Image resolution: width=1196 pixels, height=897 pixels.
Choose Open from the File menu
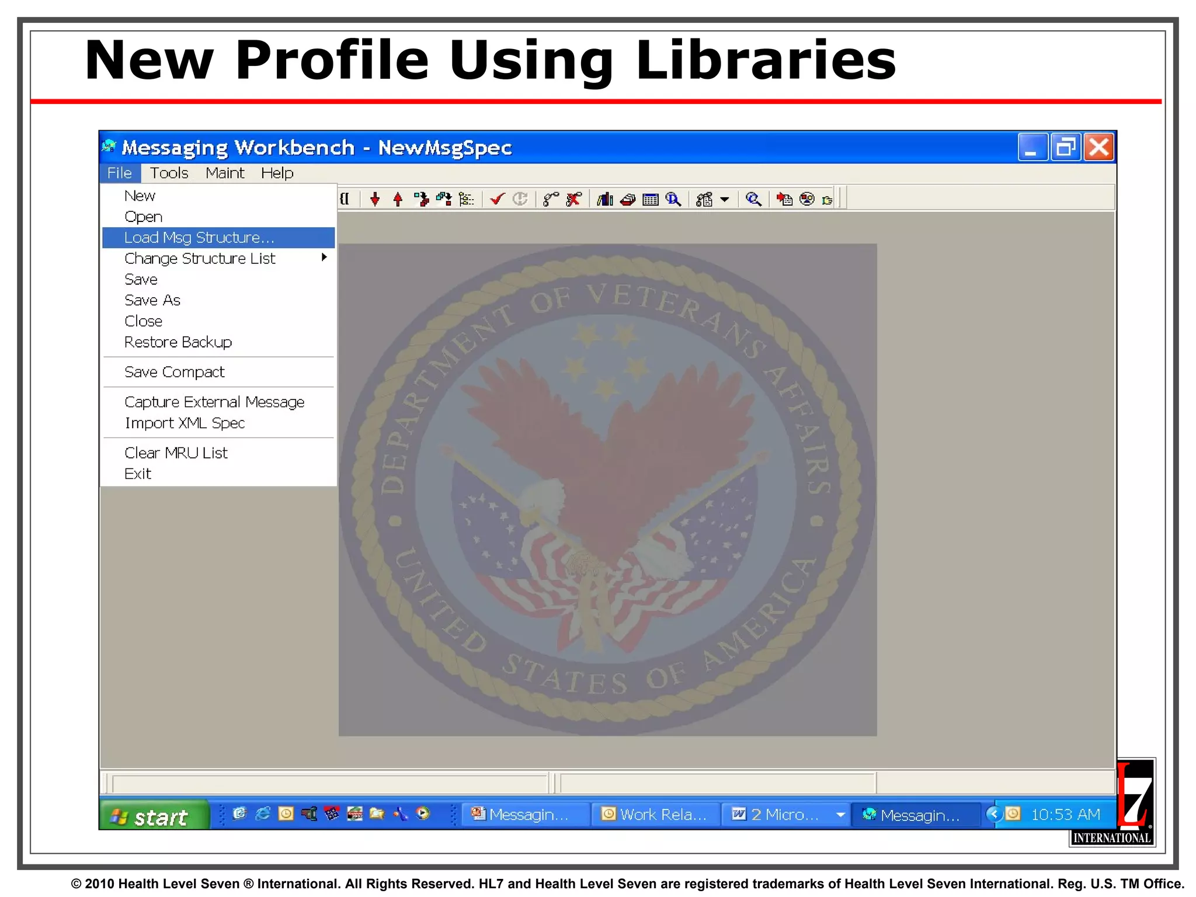tap(218, 217)
